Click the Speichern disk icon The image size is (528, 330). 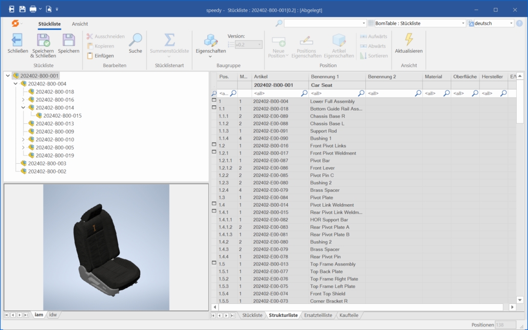pos(69,40)
